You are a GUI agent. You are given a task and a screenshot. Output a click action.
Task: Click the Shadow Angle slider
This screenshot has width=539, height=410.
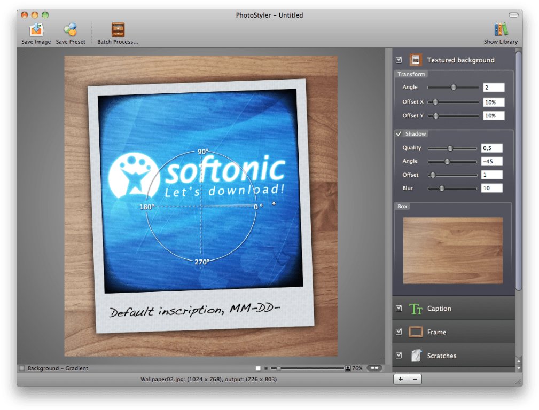tap(452, 162)
